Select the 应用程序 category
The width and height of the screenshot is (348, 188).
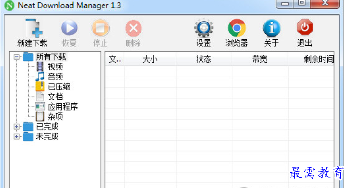pyautogui.click(x=63, y=107)
